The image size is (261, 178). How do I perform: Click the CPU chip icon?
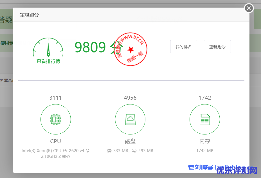point(56,119)
